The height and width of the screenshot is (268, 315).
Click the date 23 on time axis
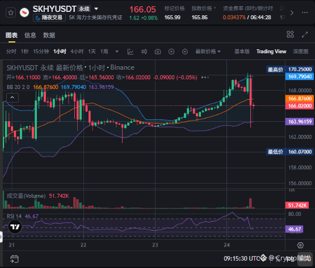coord(155,245)
